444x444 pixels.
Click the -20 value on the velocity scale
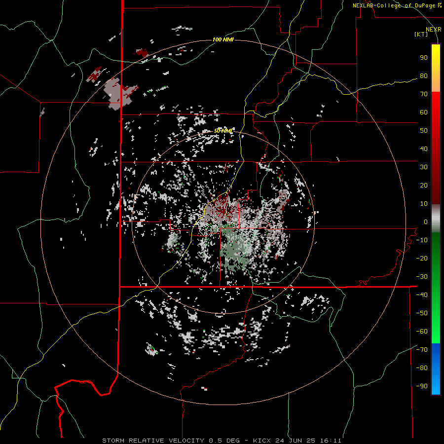(x=422, y=259)
